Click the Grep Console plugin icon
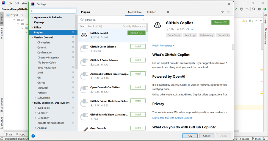Screen dimensions: 268x141 pyautogui.click(x=85, y=129)
